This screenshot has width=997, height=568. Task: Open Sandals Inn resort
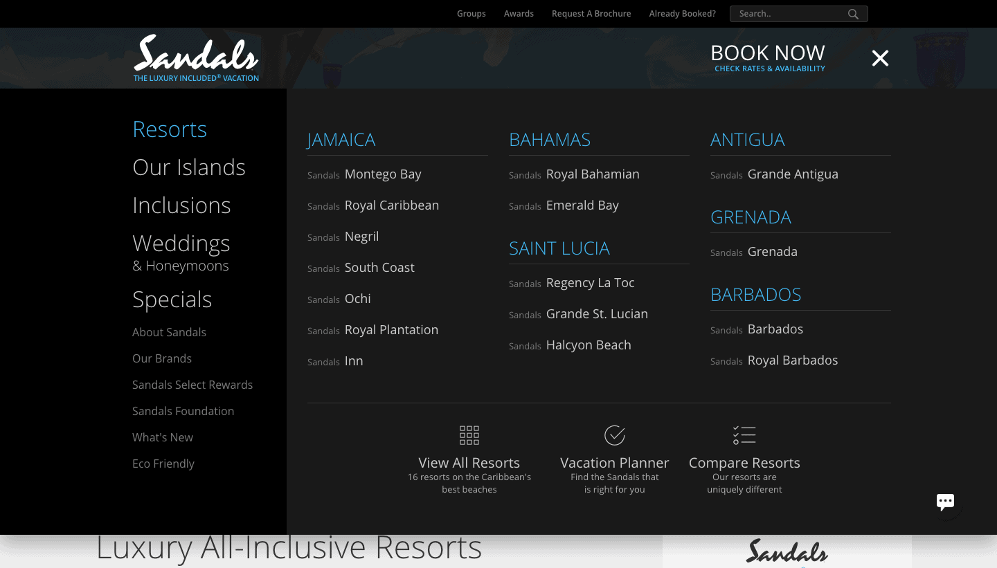point(335,361)
